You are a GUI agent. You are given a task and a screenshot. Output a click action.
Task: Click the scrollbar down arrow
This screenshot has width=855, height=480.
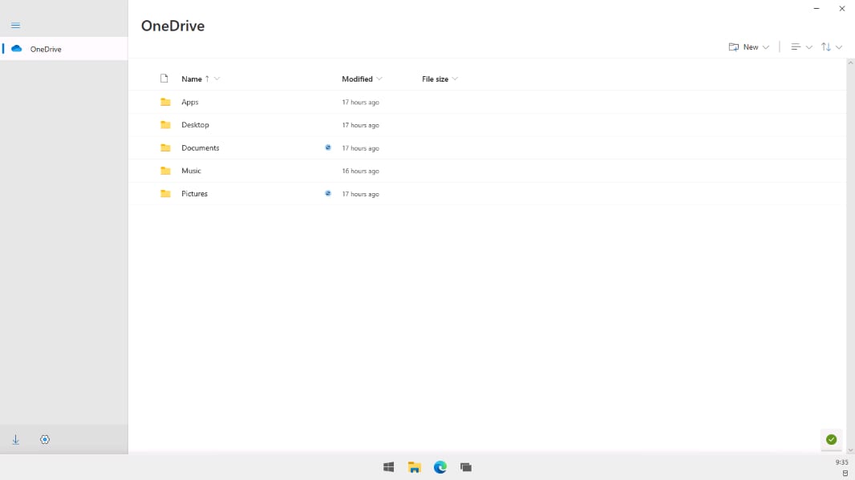(x=850, y=450)
